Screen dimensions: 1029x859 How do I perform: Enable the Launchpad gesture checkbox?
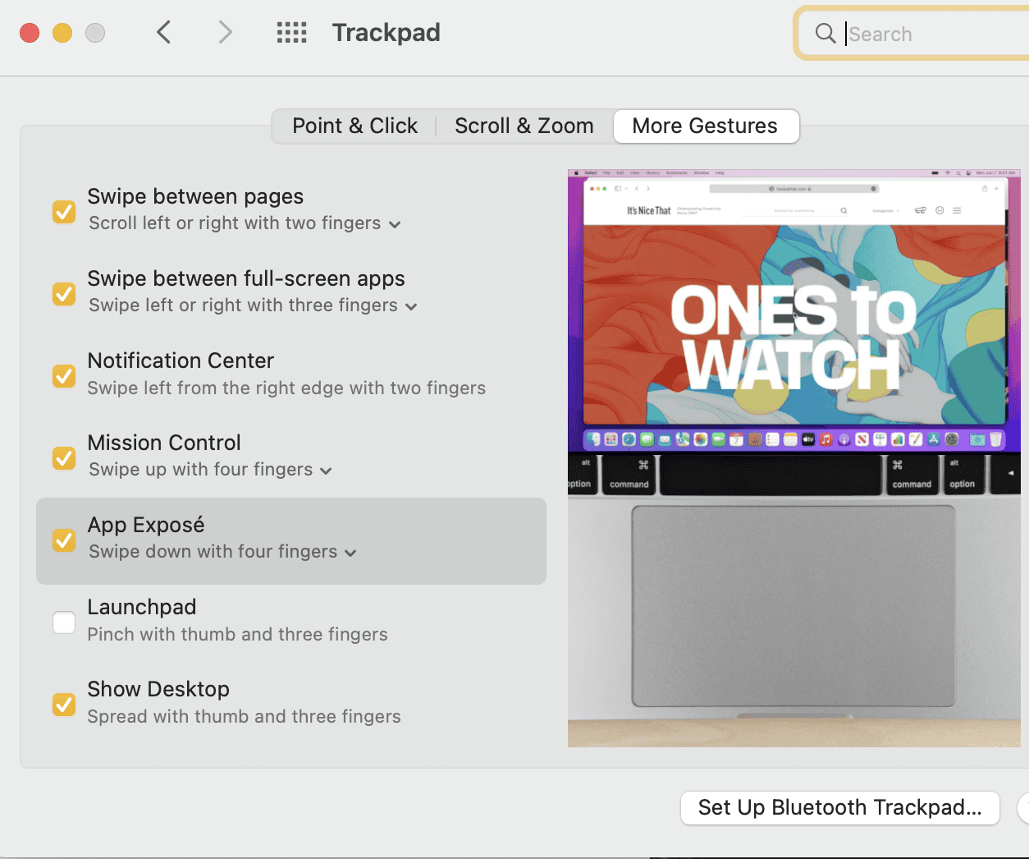(64, 622)
